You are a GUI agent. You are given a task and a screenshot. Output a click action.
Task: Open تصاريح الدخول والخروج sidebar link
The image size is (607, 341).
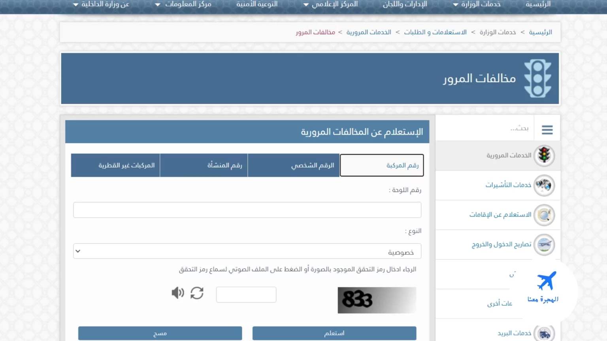(x=501, y=245)
